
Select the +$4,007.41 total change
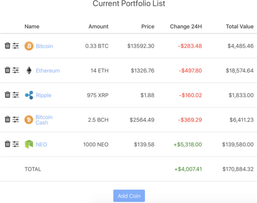tap(188, 169)
